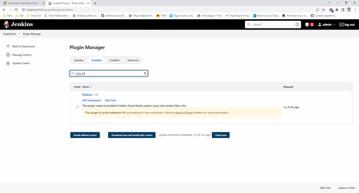Expand the Dashboard breadcrumb chevron
This screenshot has height=193, width=359.
[x=19, y=34]
